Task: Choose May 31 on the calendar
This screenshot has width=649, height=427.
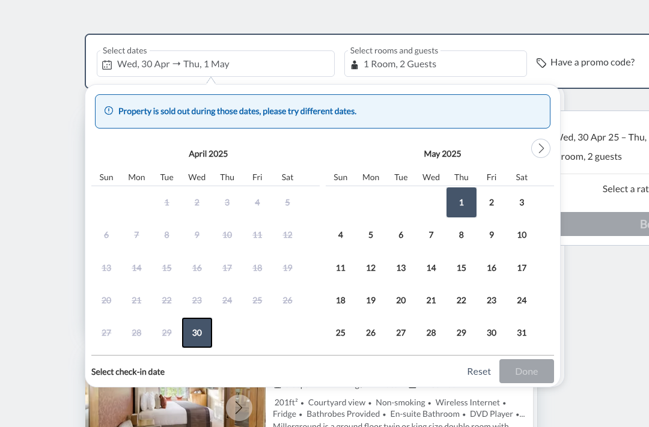Action: [x=521, y=333]
